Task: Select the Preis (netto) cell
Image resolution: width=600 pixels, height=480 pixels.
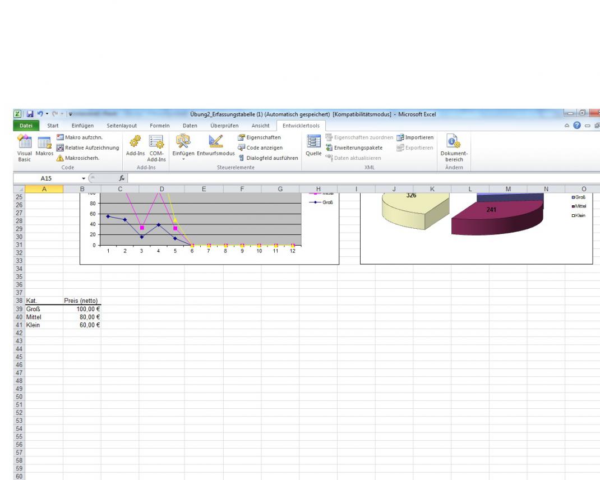Action: point(82,301)
